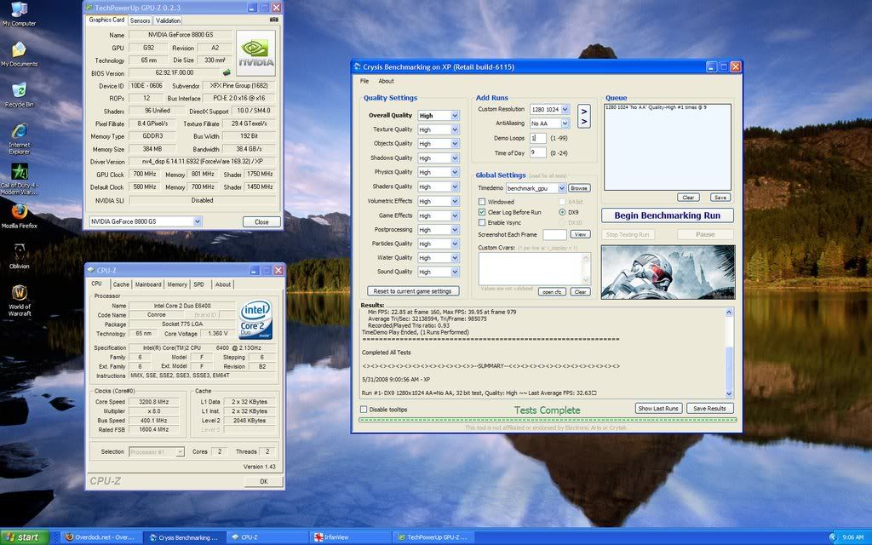The width and height of the screenshot is (872, 545).
Task: Click the Save Results button
Action: coord(709,408)
